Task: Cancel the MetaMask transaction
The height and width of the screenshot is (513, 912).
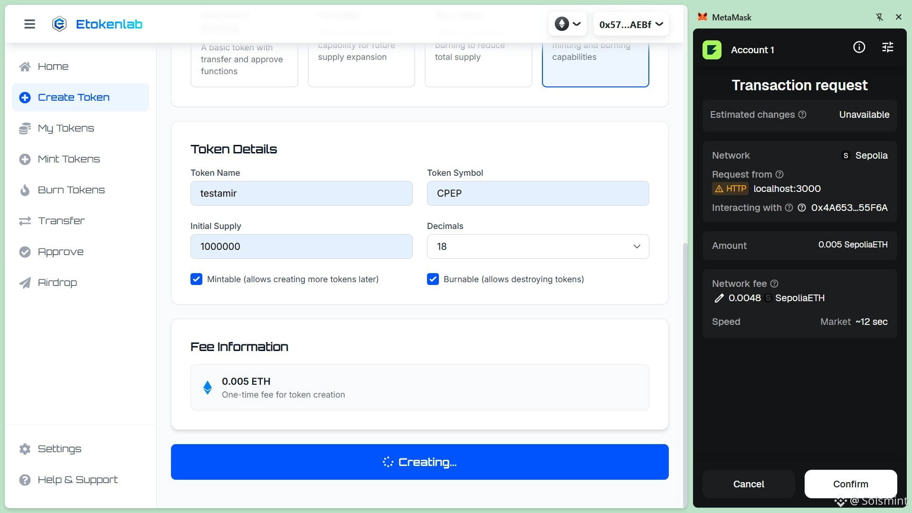Action: (749, 484)
